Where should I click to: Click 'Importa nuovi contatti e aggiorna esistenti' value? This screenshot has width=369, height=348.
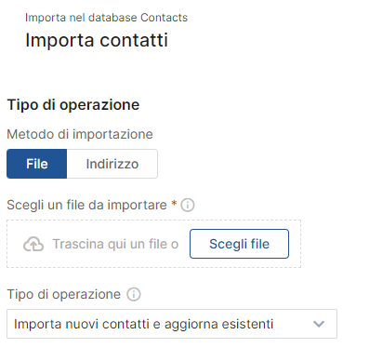(144, 324)
